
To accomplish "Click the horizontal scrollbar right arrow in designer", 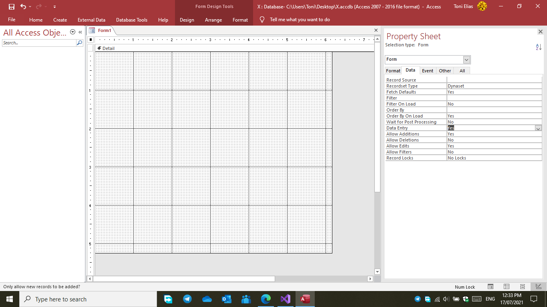I will coord(370,279).
